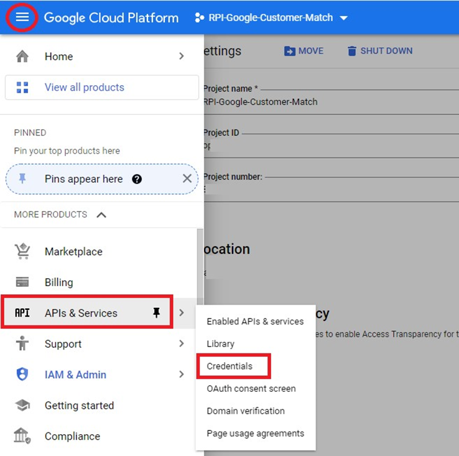Viewport: 459px width, 456px height.
Task: Click the SHUT DOWN button
Action: pyautogui.click(x=379, y=51)
